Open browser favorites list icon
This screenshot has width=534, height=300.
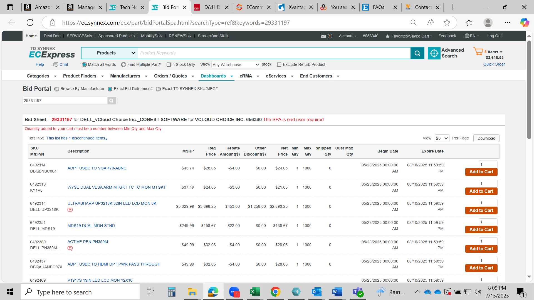pyautogui.click(x=469, y=22)
